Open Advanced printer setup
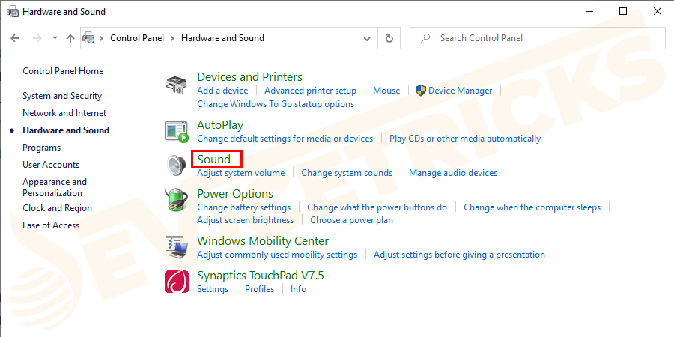Viewport: 674px width, 337px height. [x=310, y=91]
